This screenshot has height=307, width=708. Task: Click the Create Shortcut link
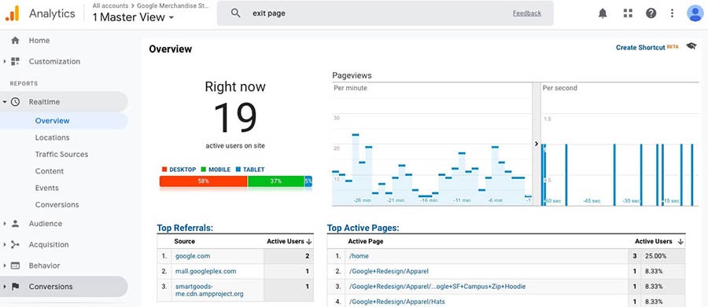(x=640, y=47)
